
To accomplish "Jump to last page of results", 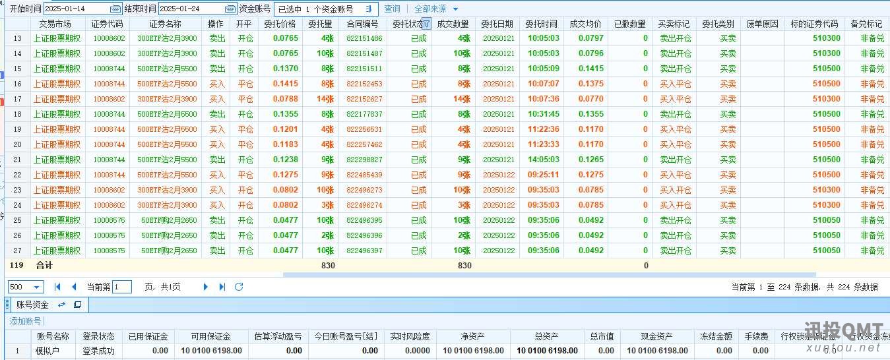I will coord(222,287).
